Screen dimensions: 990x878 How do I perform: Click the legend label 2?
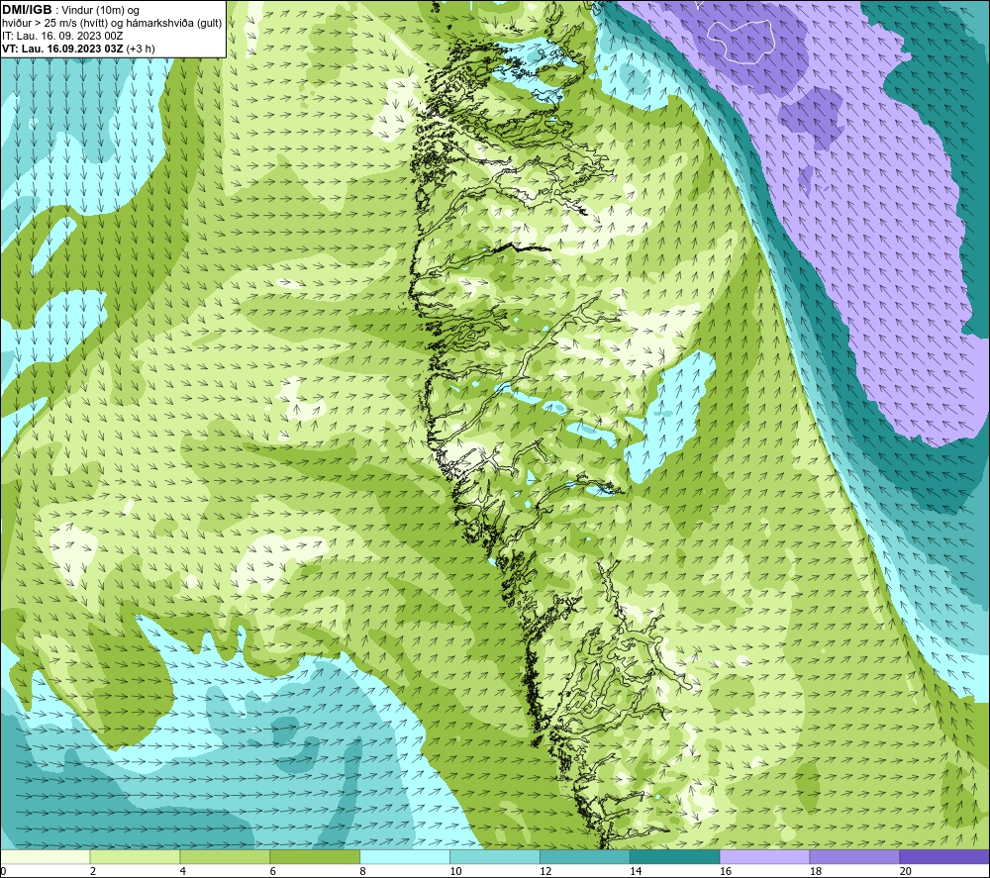tap(93, 871)
